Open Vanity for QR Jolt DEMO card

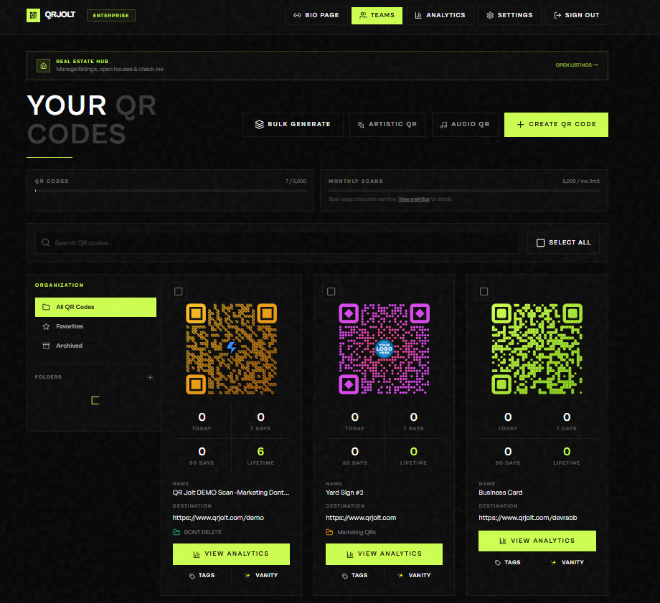(x=261, y=576)
